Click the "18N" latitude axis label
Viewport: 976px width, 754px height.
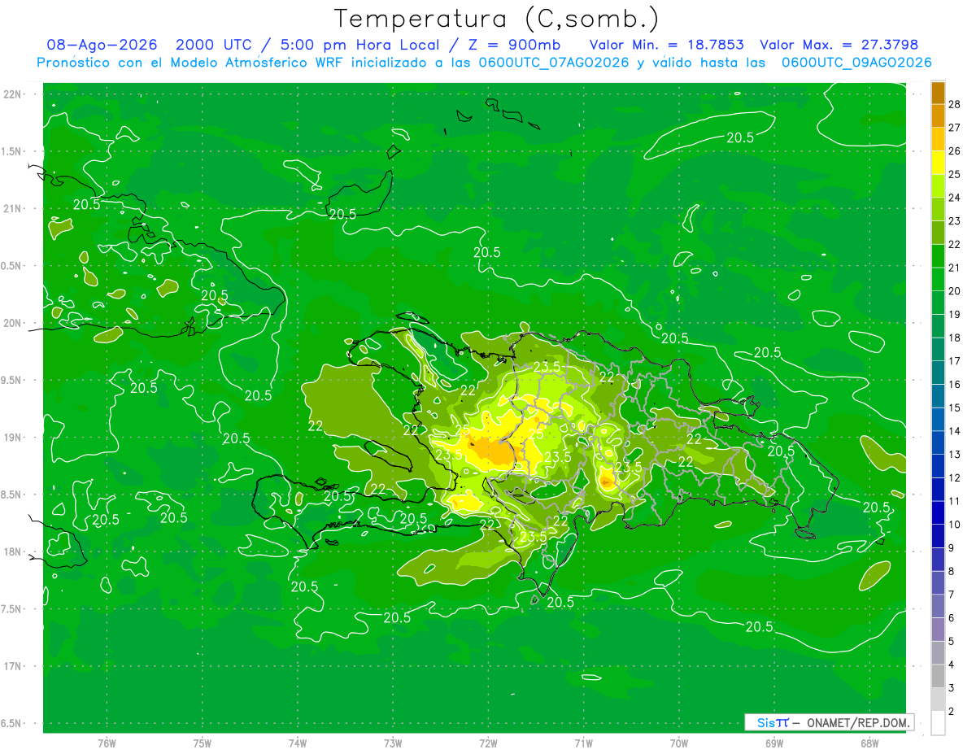point(13,552)
